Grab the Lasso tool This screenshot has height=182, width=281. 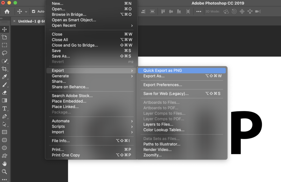pos(4,53)
